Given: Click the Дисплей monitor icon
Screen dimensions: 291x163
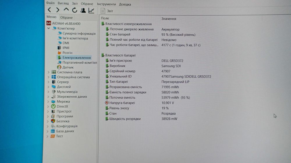Looking at the screenshot, I should 54,87.
